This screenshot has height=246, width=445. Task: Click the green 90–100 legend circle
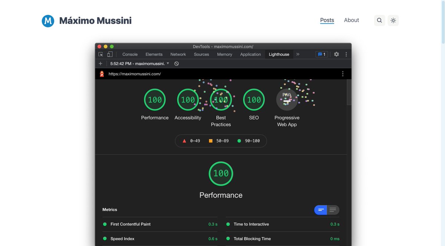click(x=239, y=141)
